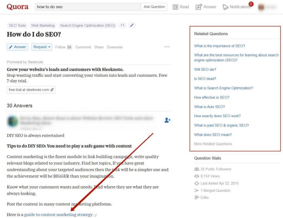Switch to the Read section in top navigation
The width and height of the screenshot is (283, 218).
click(x=181, y=7)
